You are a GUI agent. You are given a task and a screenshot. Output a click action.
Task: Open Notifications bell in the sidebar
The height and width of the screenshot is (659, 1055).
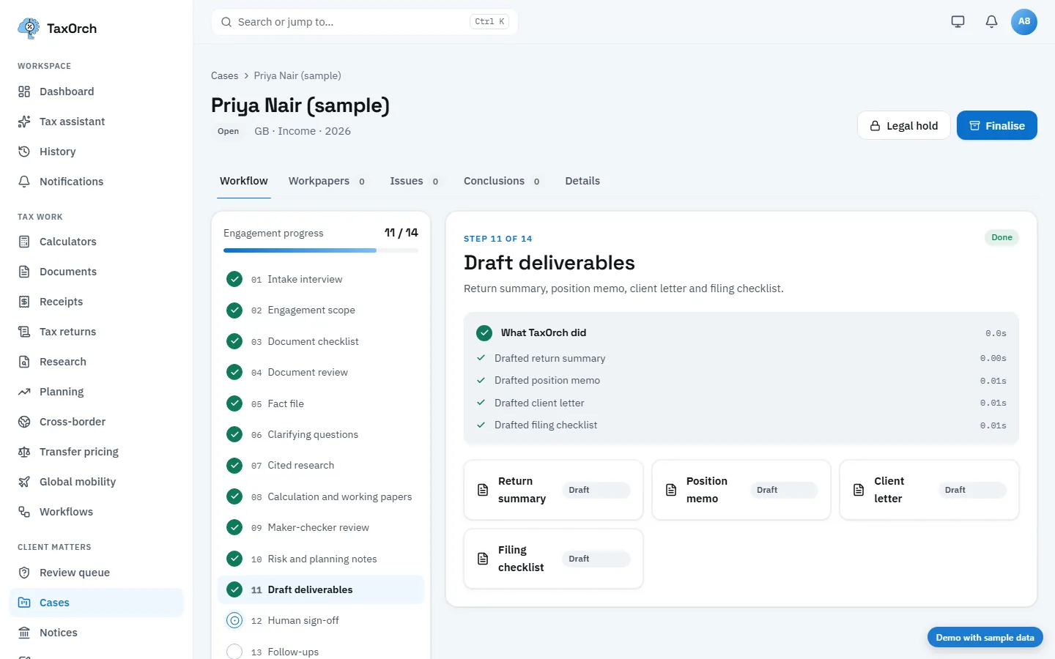[24, 182]
